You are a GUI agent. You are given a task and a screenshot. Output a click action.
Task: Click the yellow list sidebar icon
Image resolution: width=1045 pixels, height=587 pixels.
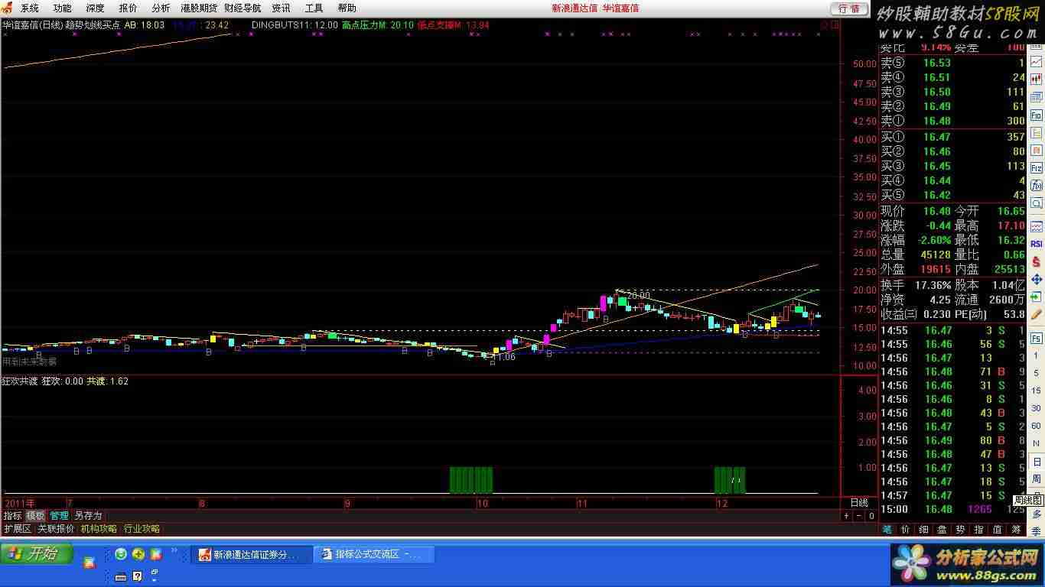[x=1037, y=133]
